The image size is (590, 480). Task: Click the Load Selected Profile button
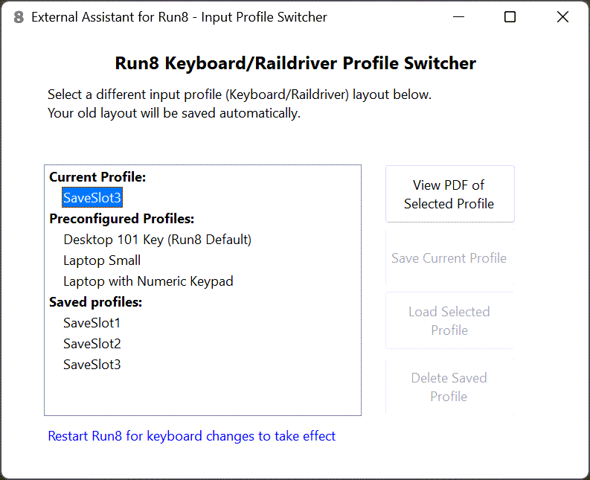pyautogui.click(x=449, y=321)
